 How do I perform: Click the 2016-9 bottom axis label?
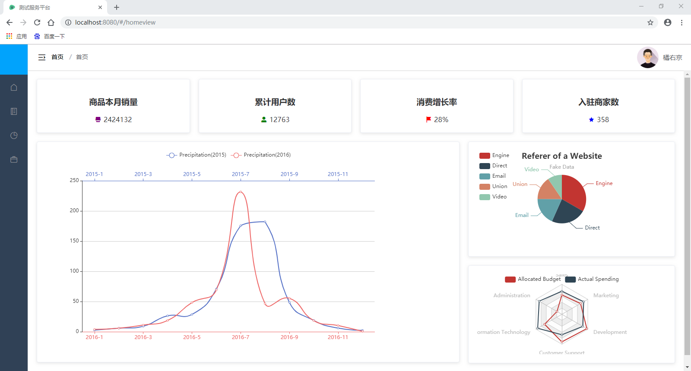pyautogui.click(x=289, y=337)
